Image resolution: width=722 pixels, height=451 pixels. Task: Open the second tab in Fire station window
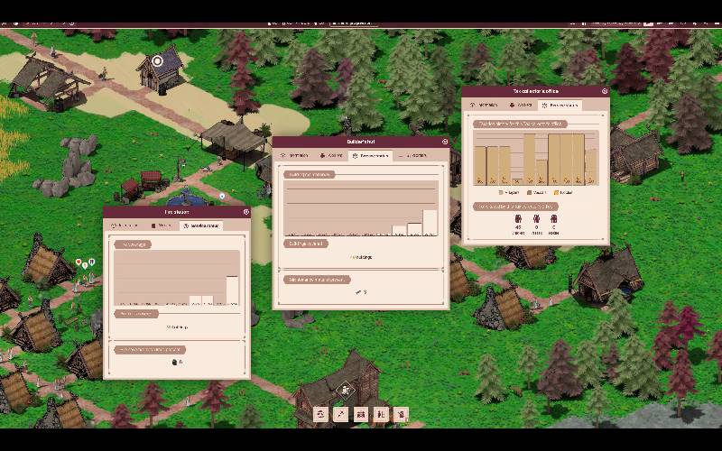point(163,225)
